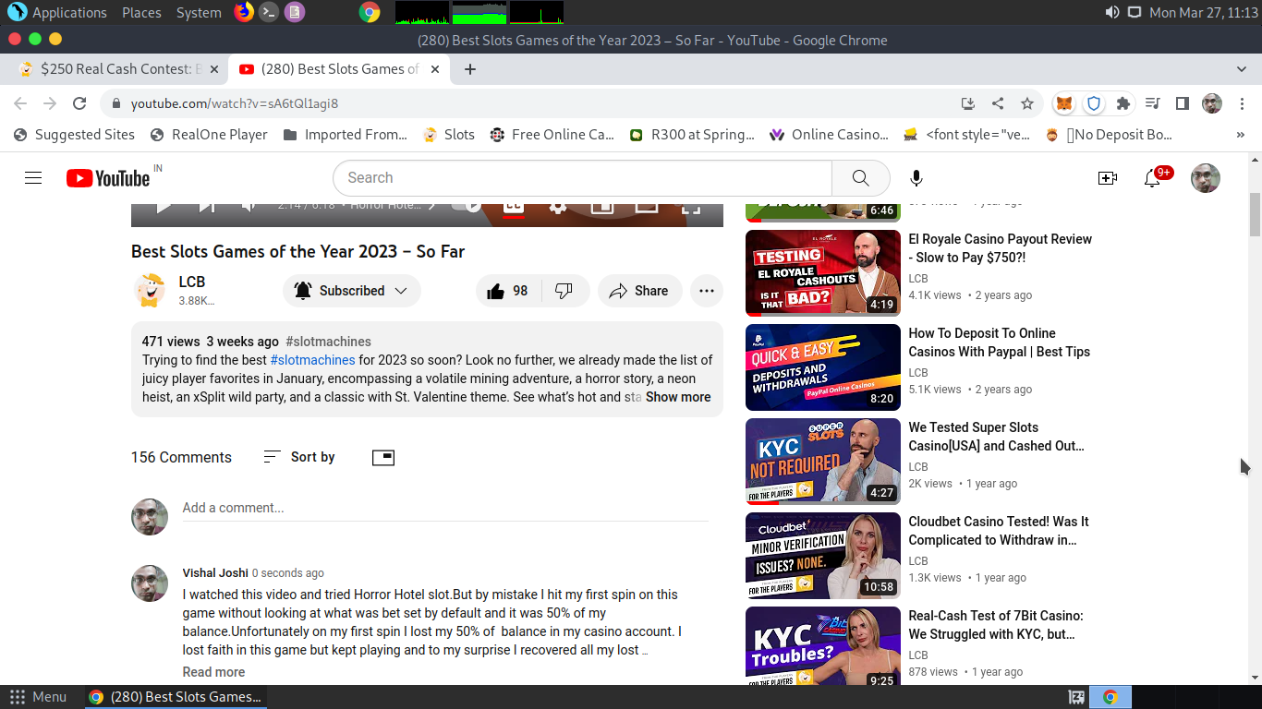Open the System menu
Image resolution: width=1262 pixels, height=709 pixels.
[199, 13]
